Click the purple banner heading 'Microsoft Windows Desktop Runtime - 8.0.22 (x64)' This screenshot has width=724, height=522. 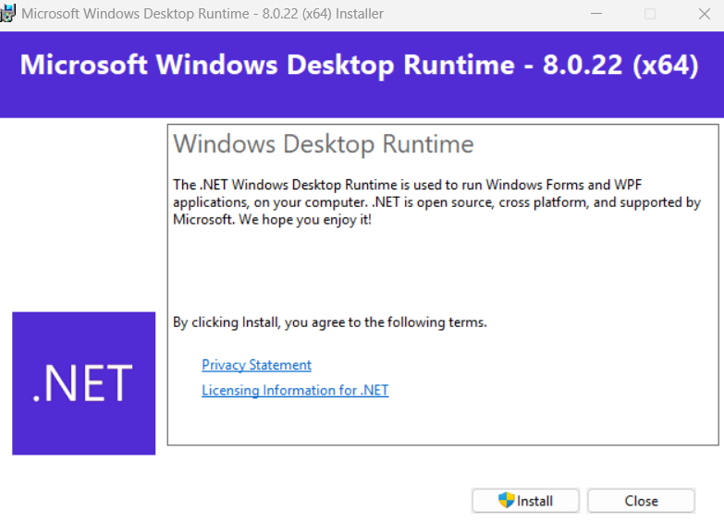click(x=360, y=65)
